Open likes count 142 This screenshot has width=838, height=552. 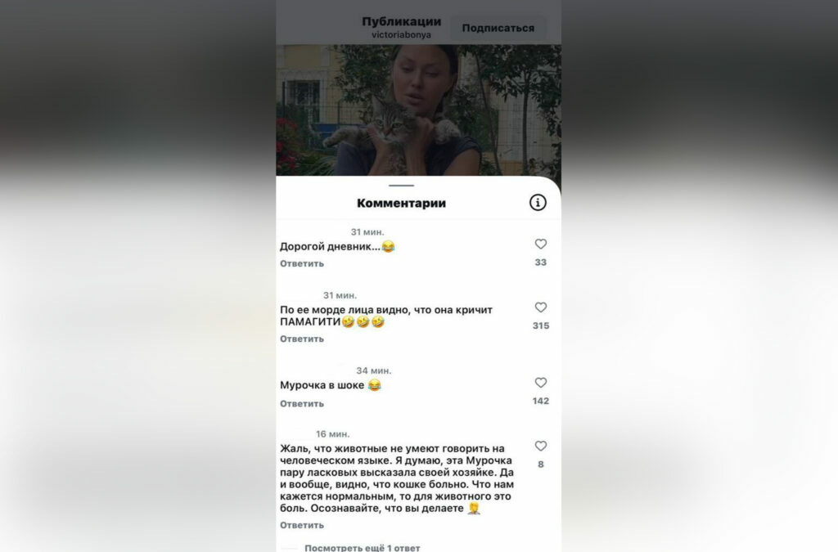pos(541,401)
